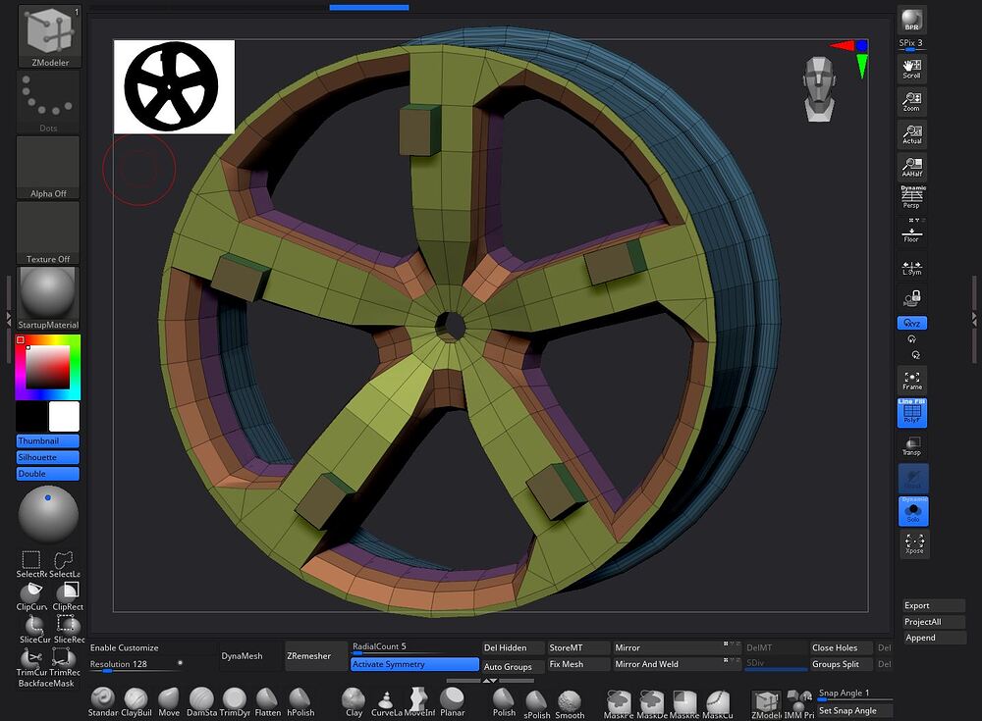This screenshot has width=982, height=721.
Task: Select the SelectLasso brush
Action: tap(65, 564)
